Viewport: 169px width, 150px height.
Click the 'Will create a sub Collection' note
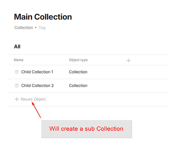click(87, 129)
